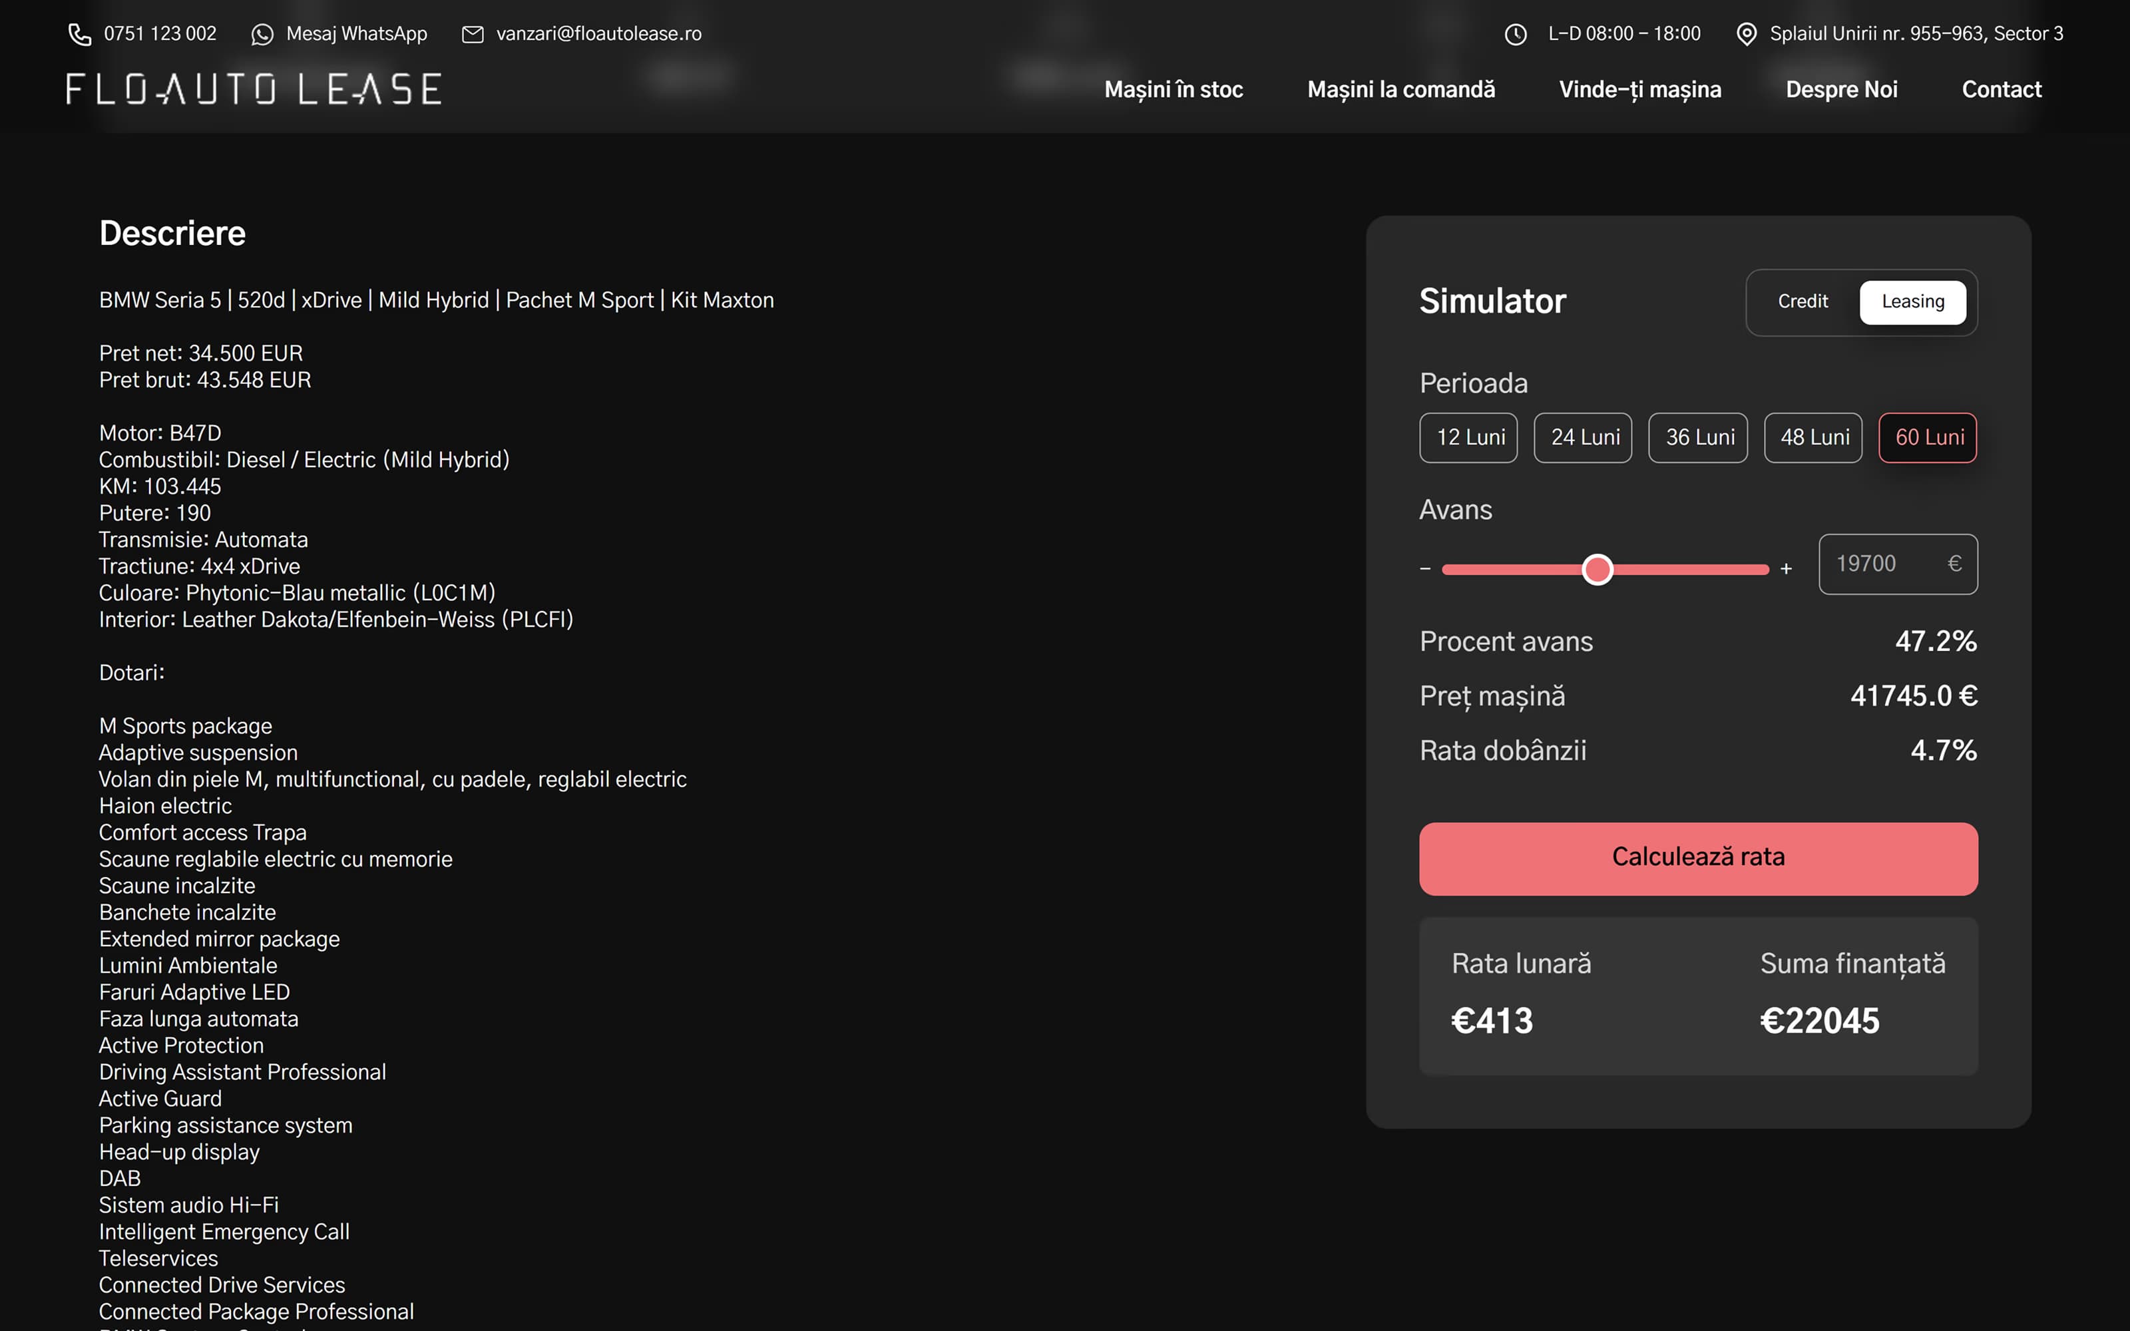2130x1331 pixels.
Task: Select the 36 Luni period
Action: point(1699,437)
